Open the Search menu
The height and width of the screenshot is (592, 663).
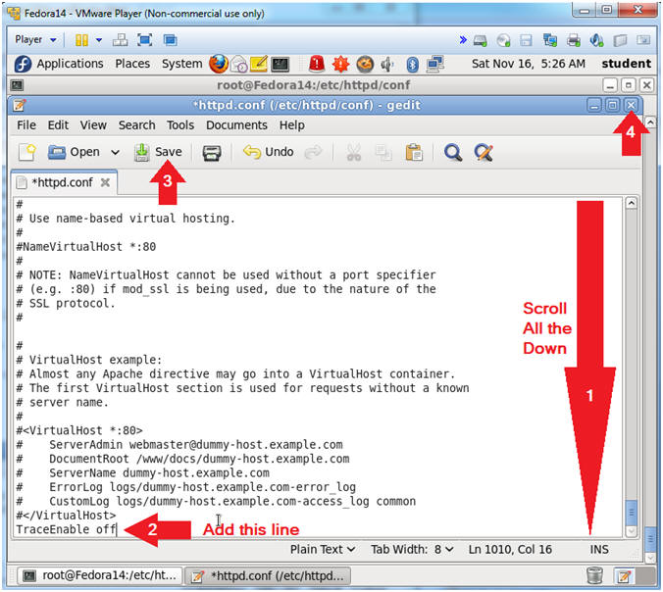tap(136, 125)
